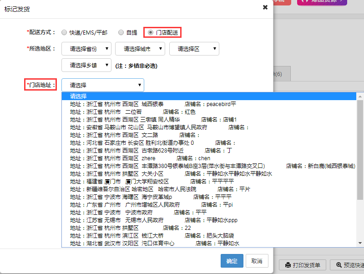
Task: Open the 请选择区 district dropdown
Action: tap(194, 49)
